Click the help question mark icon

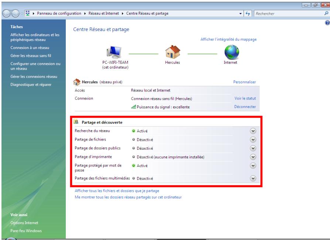327,23
